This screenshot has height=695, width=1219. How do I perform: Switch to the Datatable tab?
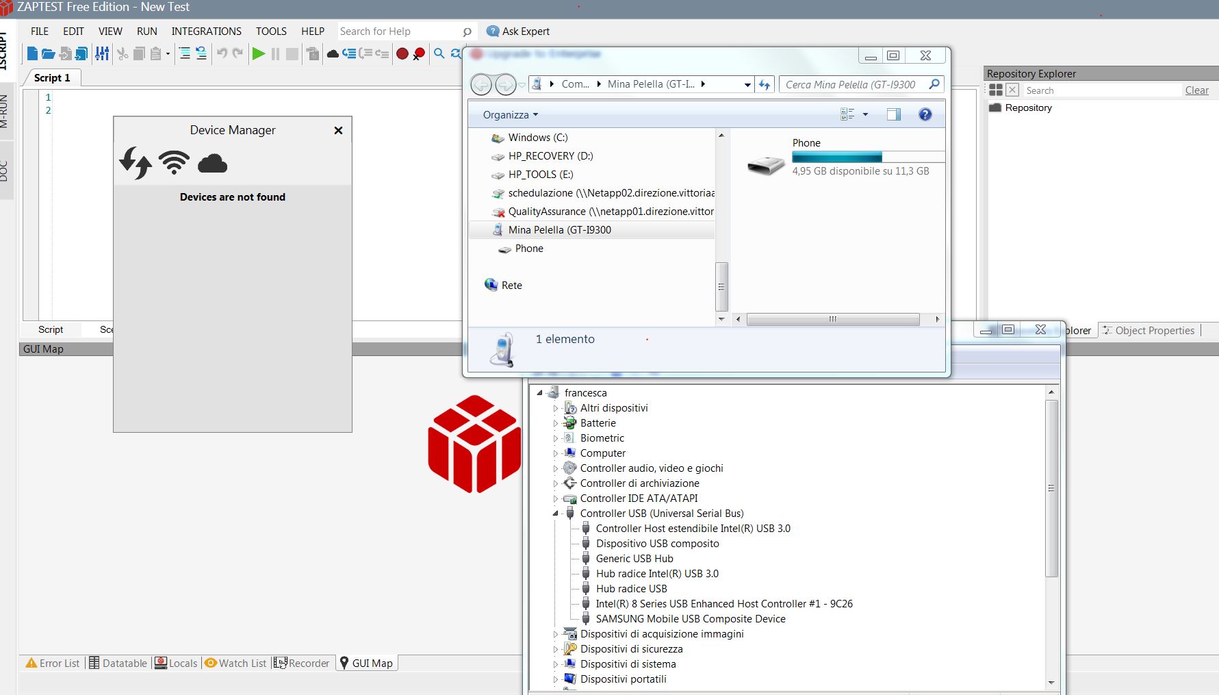[118, 663]
